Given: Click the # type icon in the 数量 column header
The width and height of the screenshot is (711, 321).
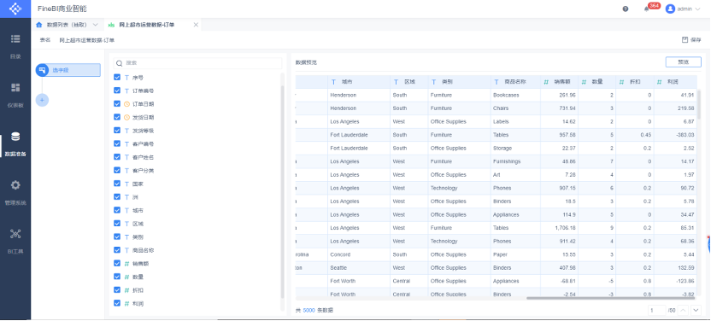Looking at the screenshot, I should click(584, 82).
